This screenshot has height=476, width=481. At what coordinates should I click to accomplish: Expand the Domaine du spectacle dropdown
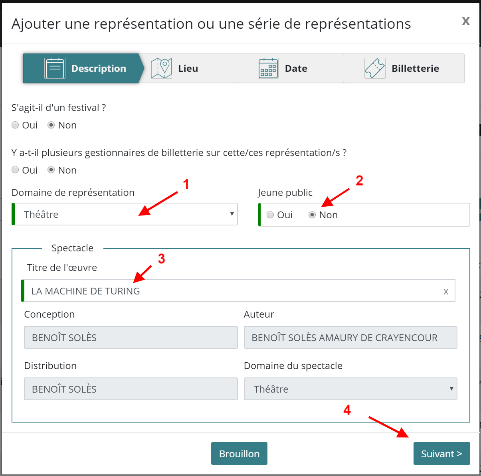350,389
